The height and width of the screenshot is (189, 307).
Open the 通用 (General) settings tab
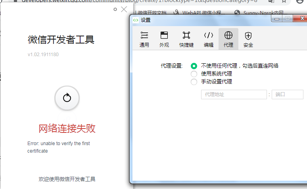pyautogui.click(x=144, y=39)
